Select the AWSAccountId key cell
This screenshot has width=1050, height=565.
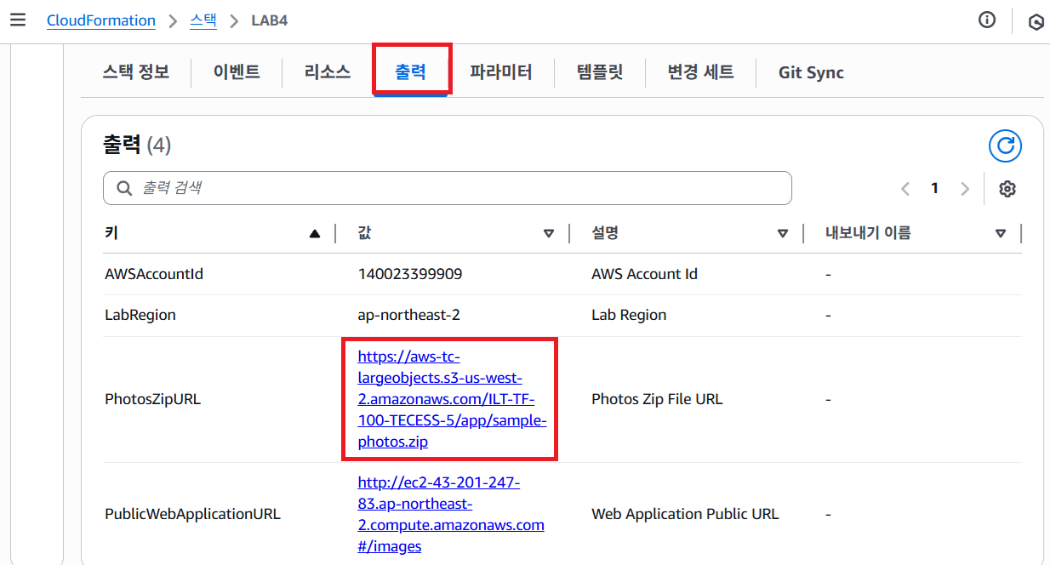154,274
